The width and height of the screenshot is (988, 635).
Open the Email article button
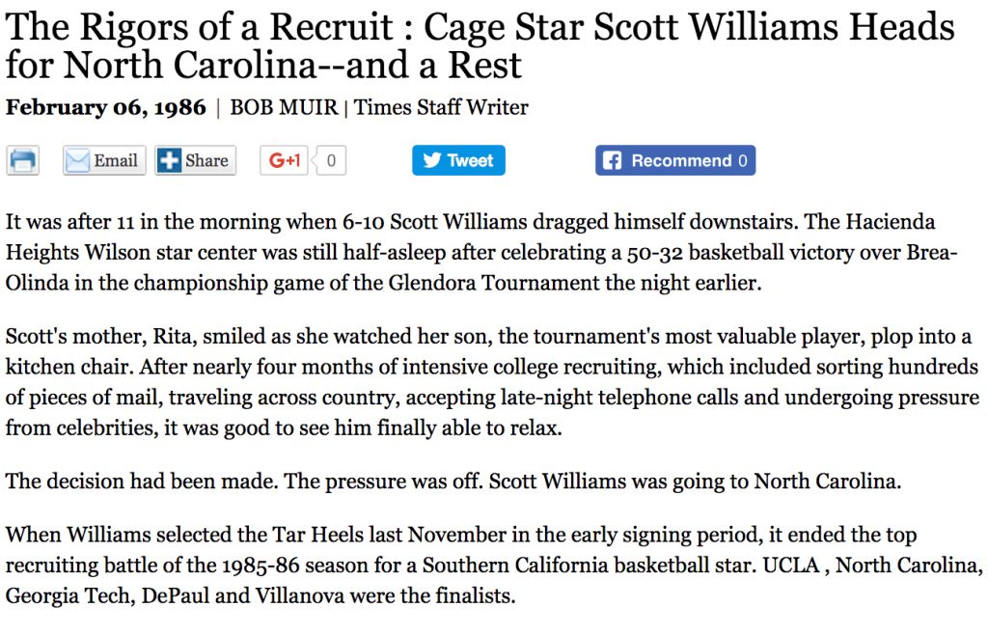coord(104,160)
